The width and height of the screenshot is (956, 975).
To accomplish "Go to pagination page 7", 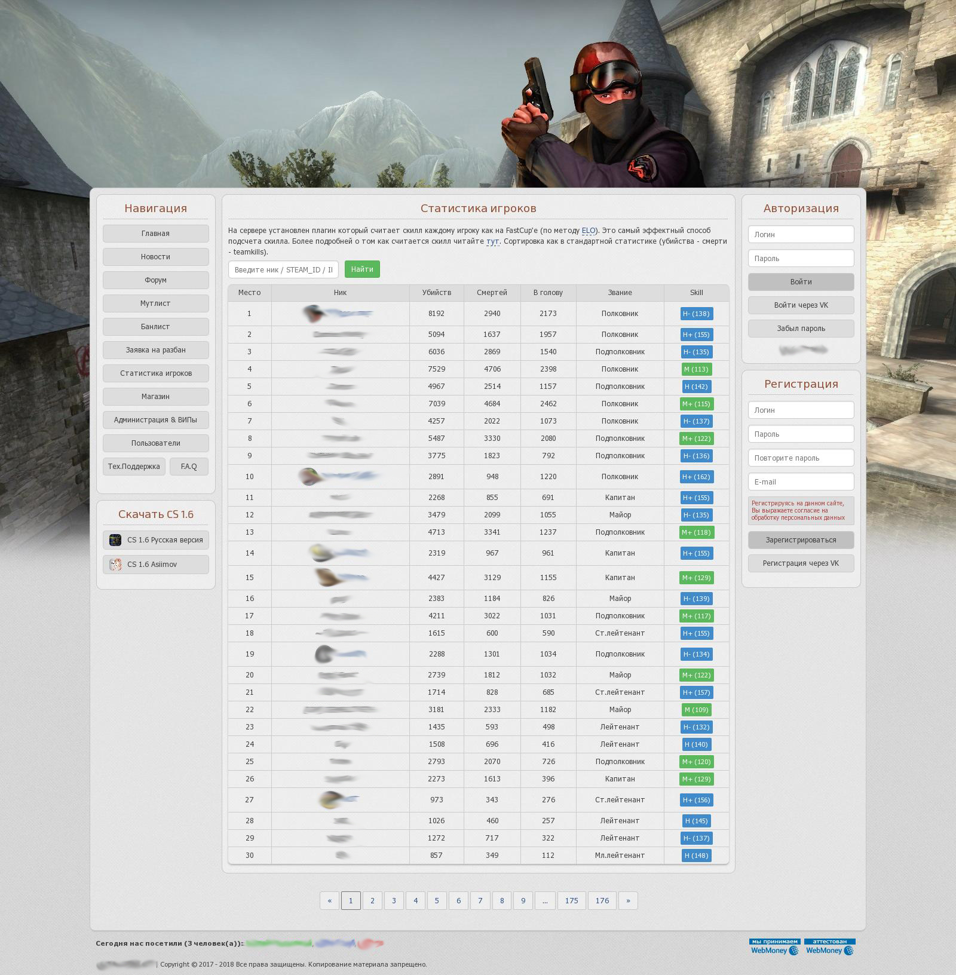I will (480, 900).
